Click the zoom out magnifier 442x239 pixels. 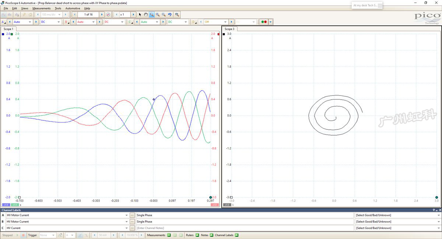pyautogui.click(x=164, y=15)
